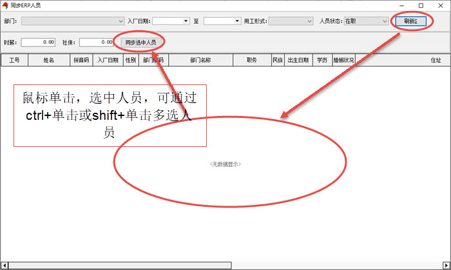Click the horizontal scrollbar right arrow
The height and width of the screenshot is (270, 451).
[x=446, y=265]
